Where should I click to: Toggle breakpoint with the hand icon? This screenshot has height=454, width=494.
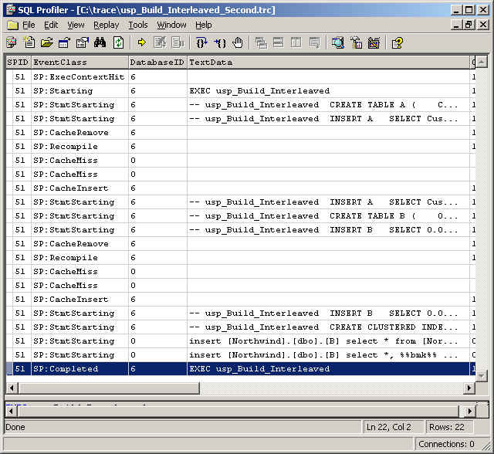tap(238, 42)
